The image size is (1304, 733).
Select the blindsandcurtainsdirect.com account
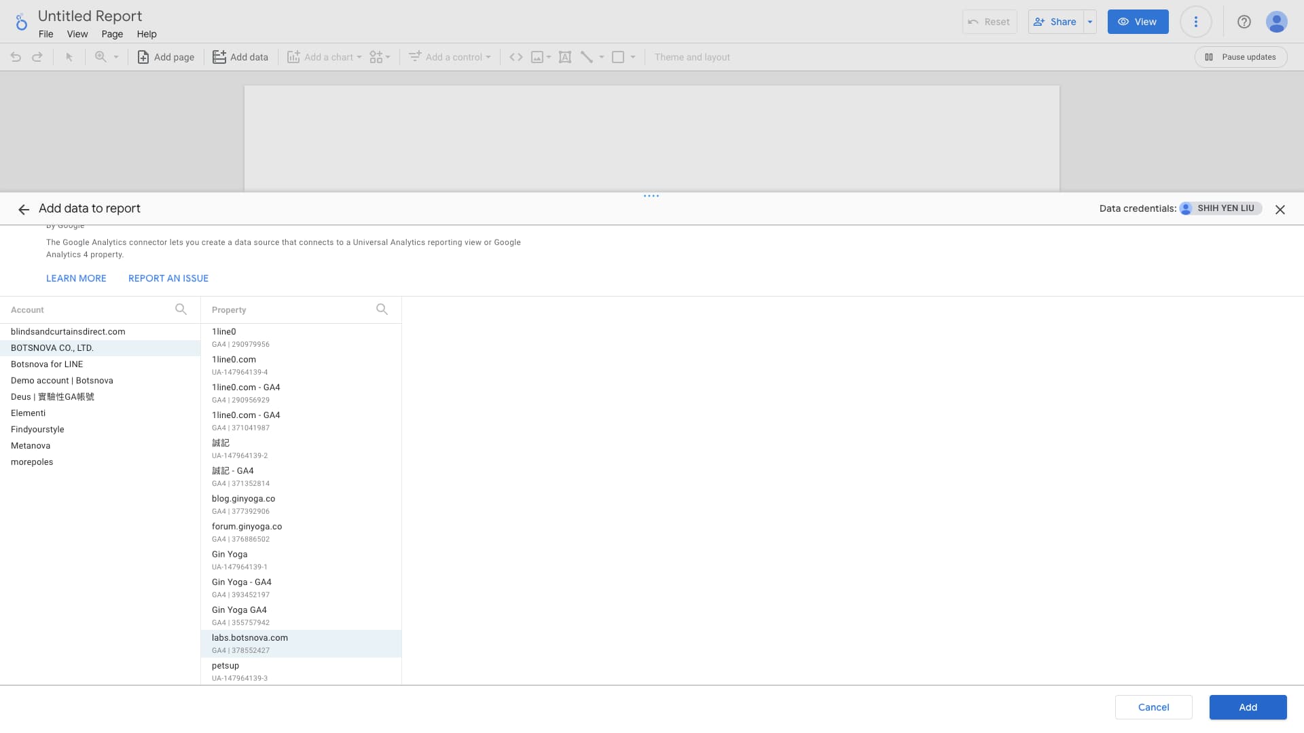click(100, 332)
